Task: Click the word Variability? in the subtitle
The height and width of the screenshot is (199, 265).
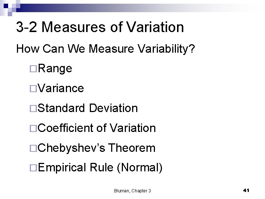Action: click(166, 49)
